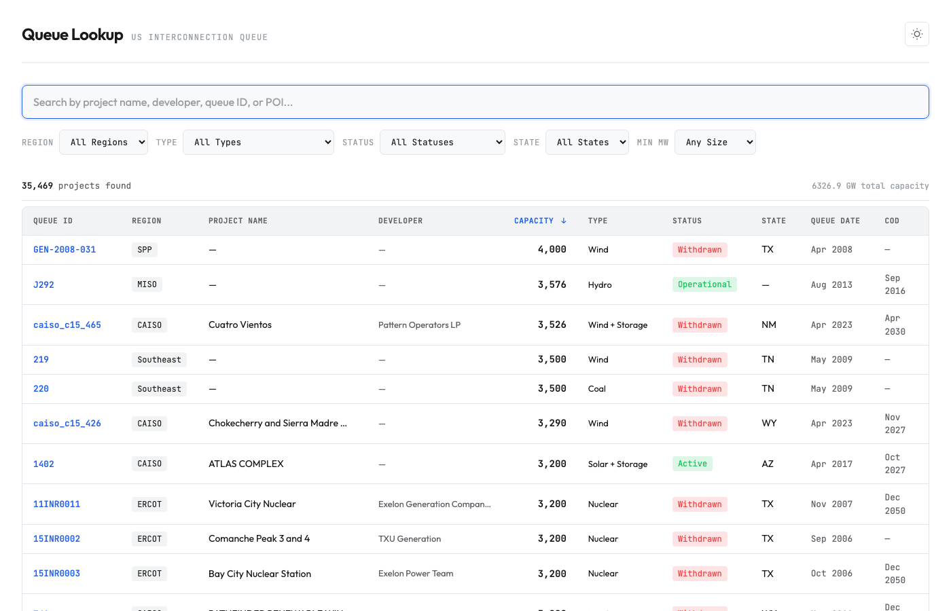
Task: Open the All Statuses dropdown
Action: (442, 142)
